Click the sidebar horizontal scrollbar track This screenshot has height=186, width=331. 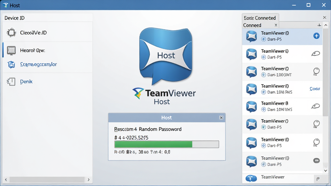pyautogui.click(x=47, y=180)
